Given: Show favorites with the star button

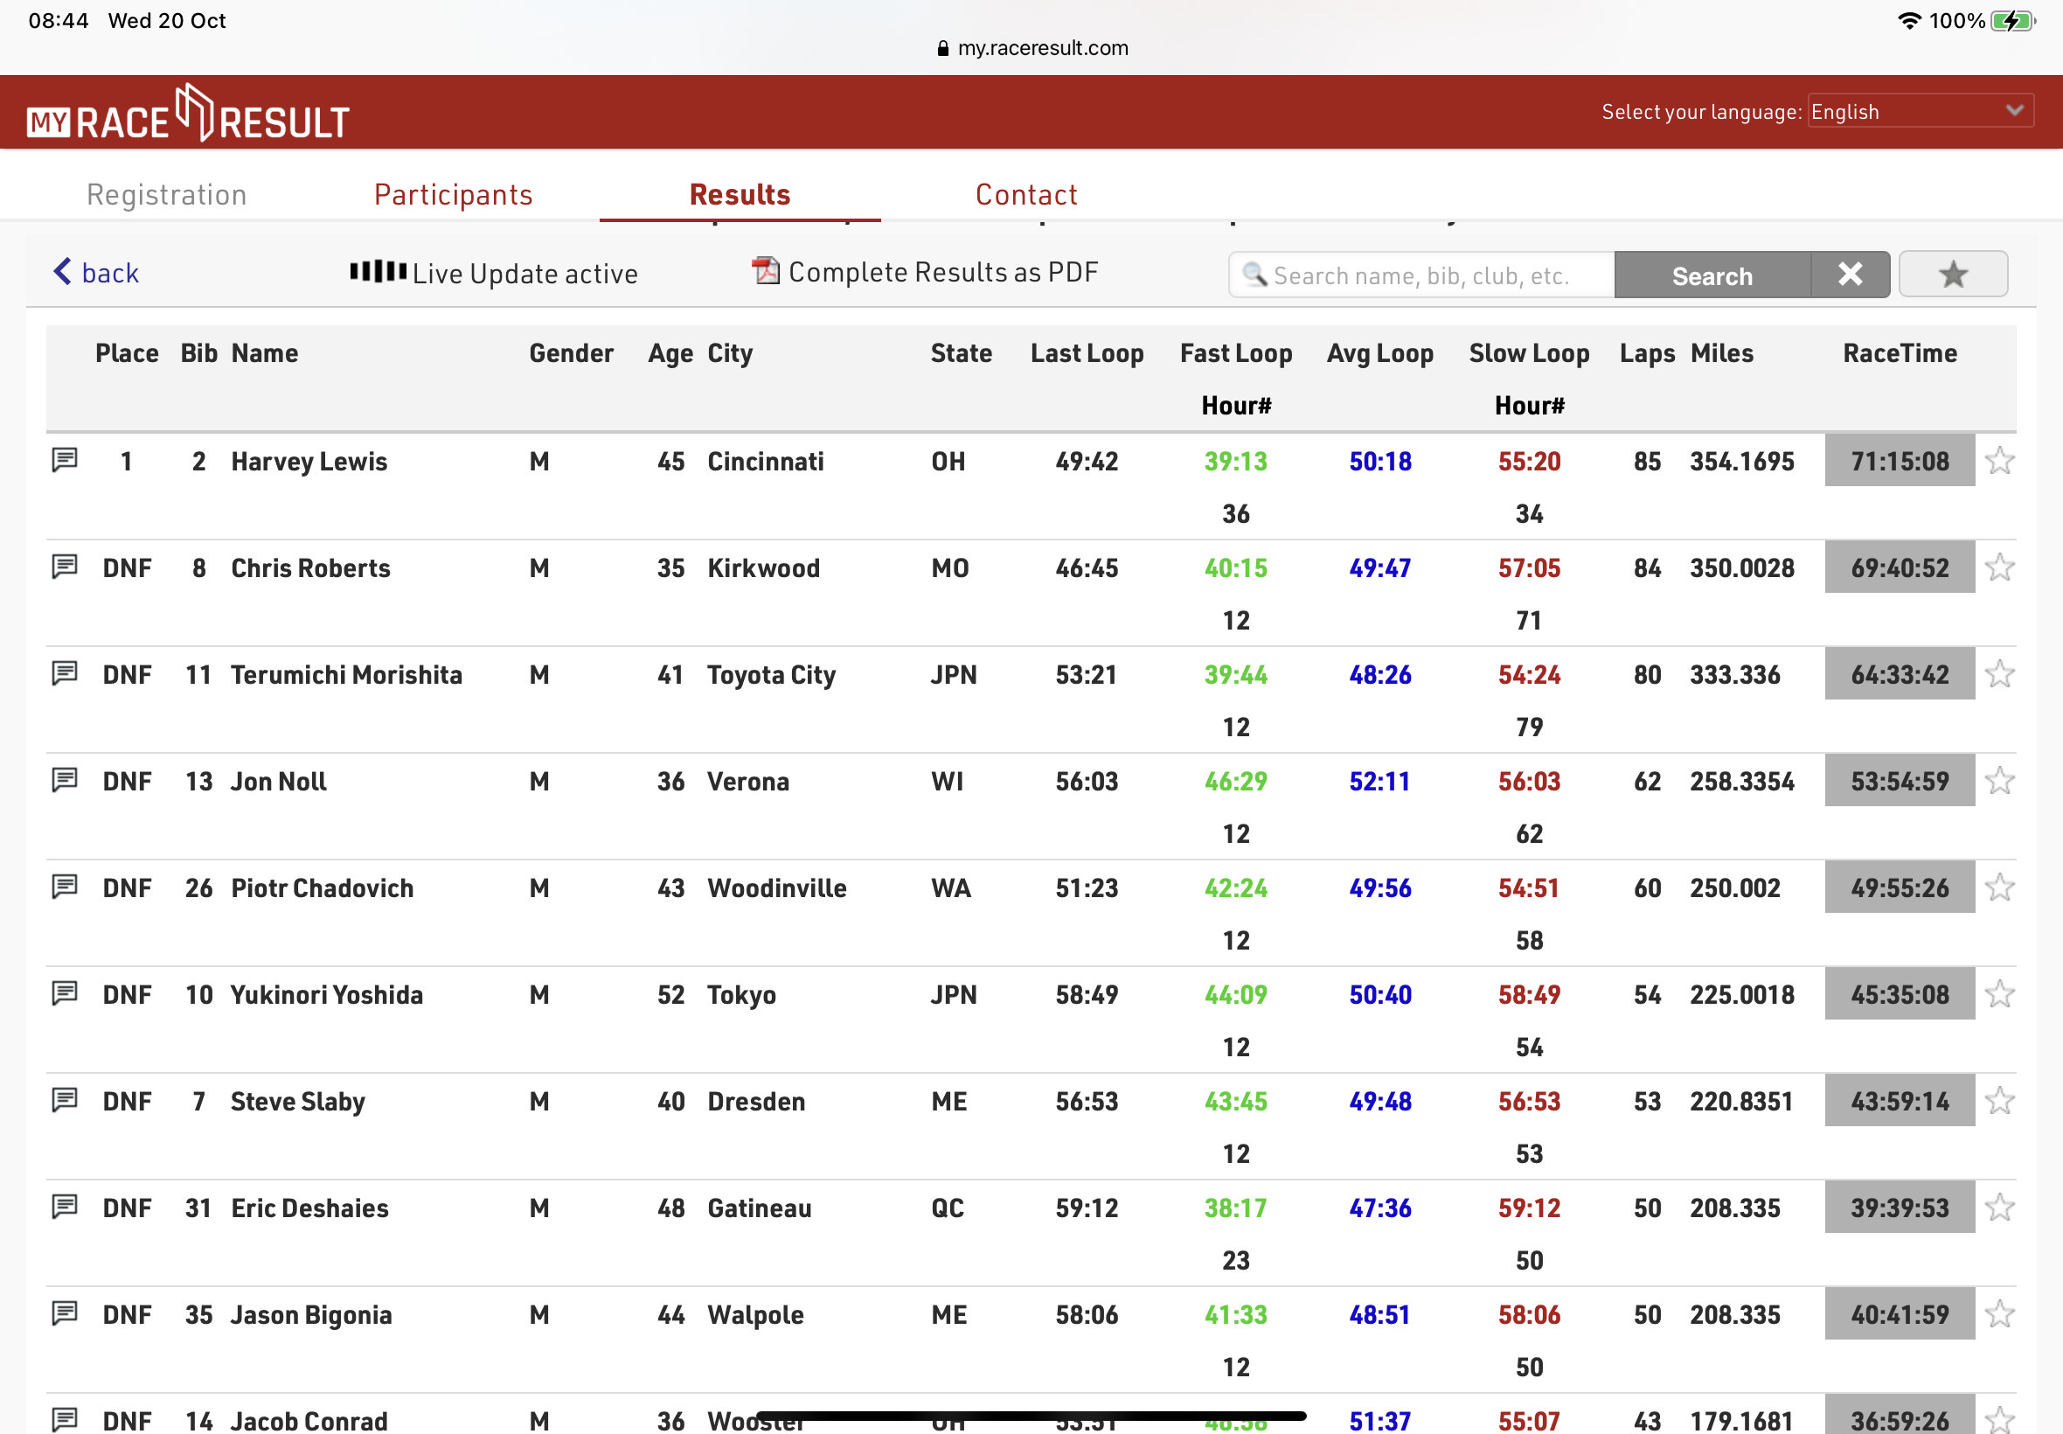Looking at the screenshot, I should point(1953,274).
